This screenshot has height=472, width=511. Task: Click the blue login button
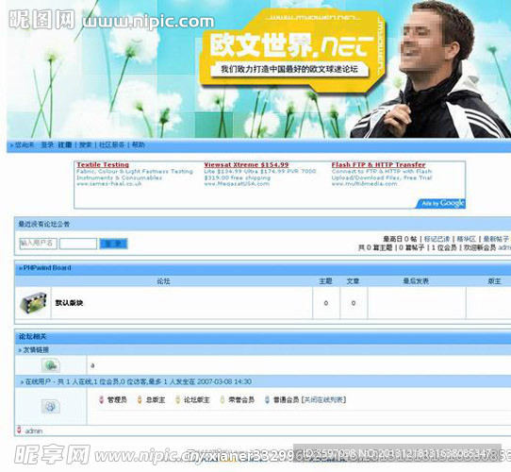[x=113, y=244]
